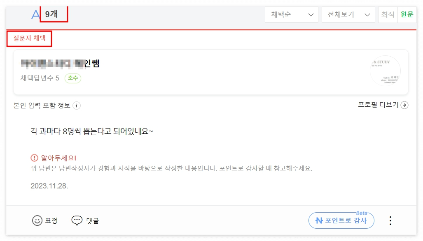Click the N pay icon in 포인트로 감사
Image resolution: width=423 pixels, height=241 pixels.
(319, 220)
